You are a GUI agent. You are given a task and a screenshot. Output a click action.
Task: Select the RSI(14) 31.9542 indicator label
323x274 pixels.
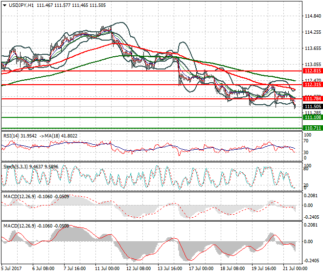point(20,136)
